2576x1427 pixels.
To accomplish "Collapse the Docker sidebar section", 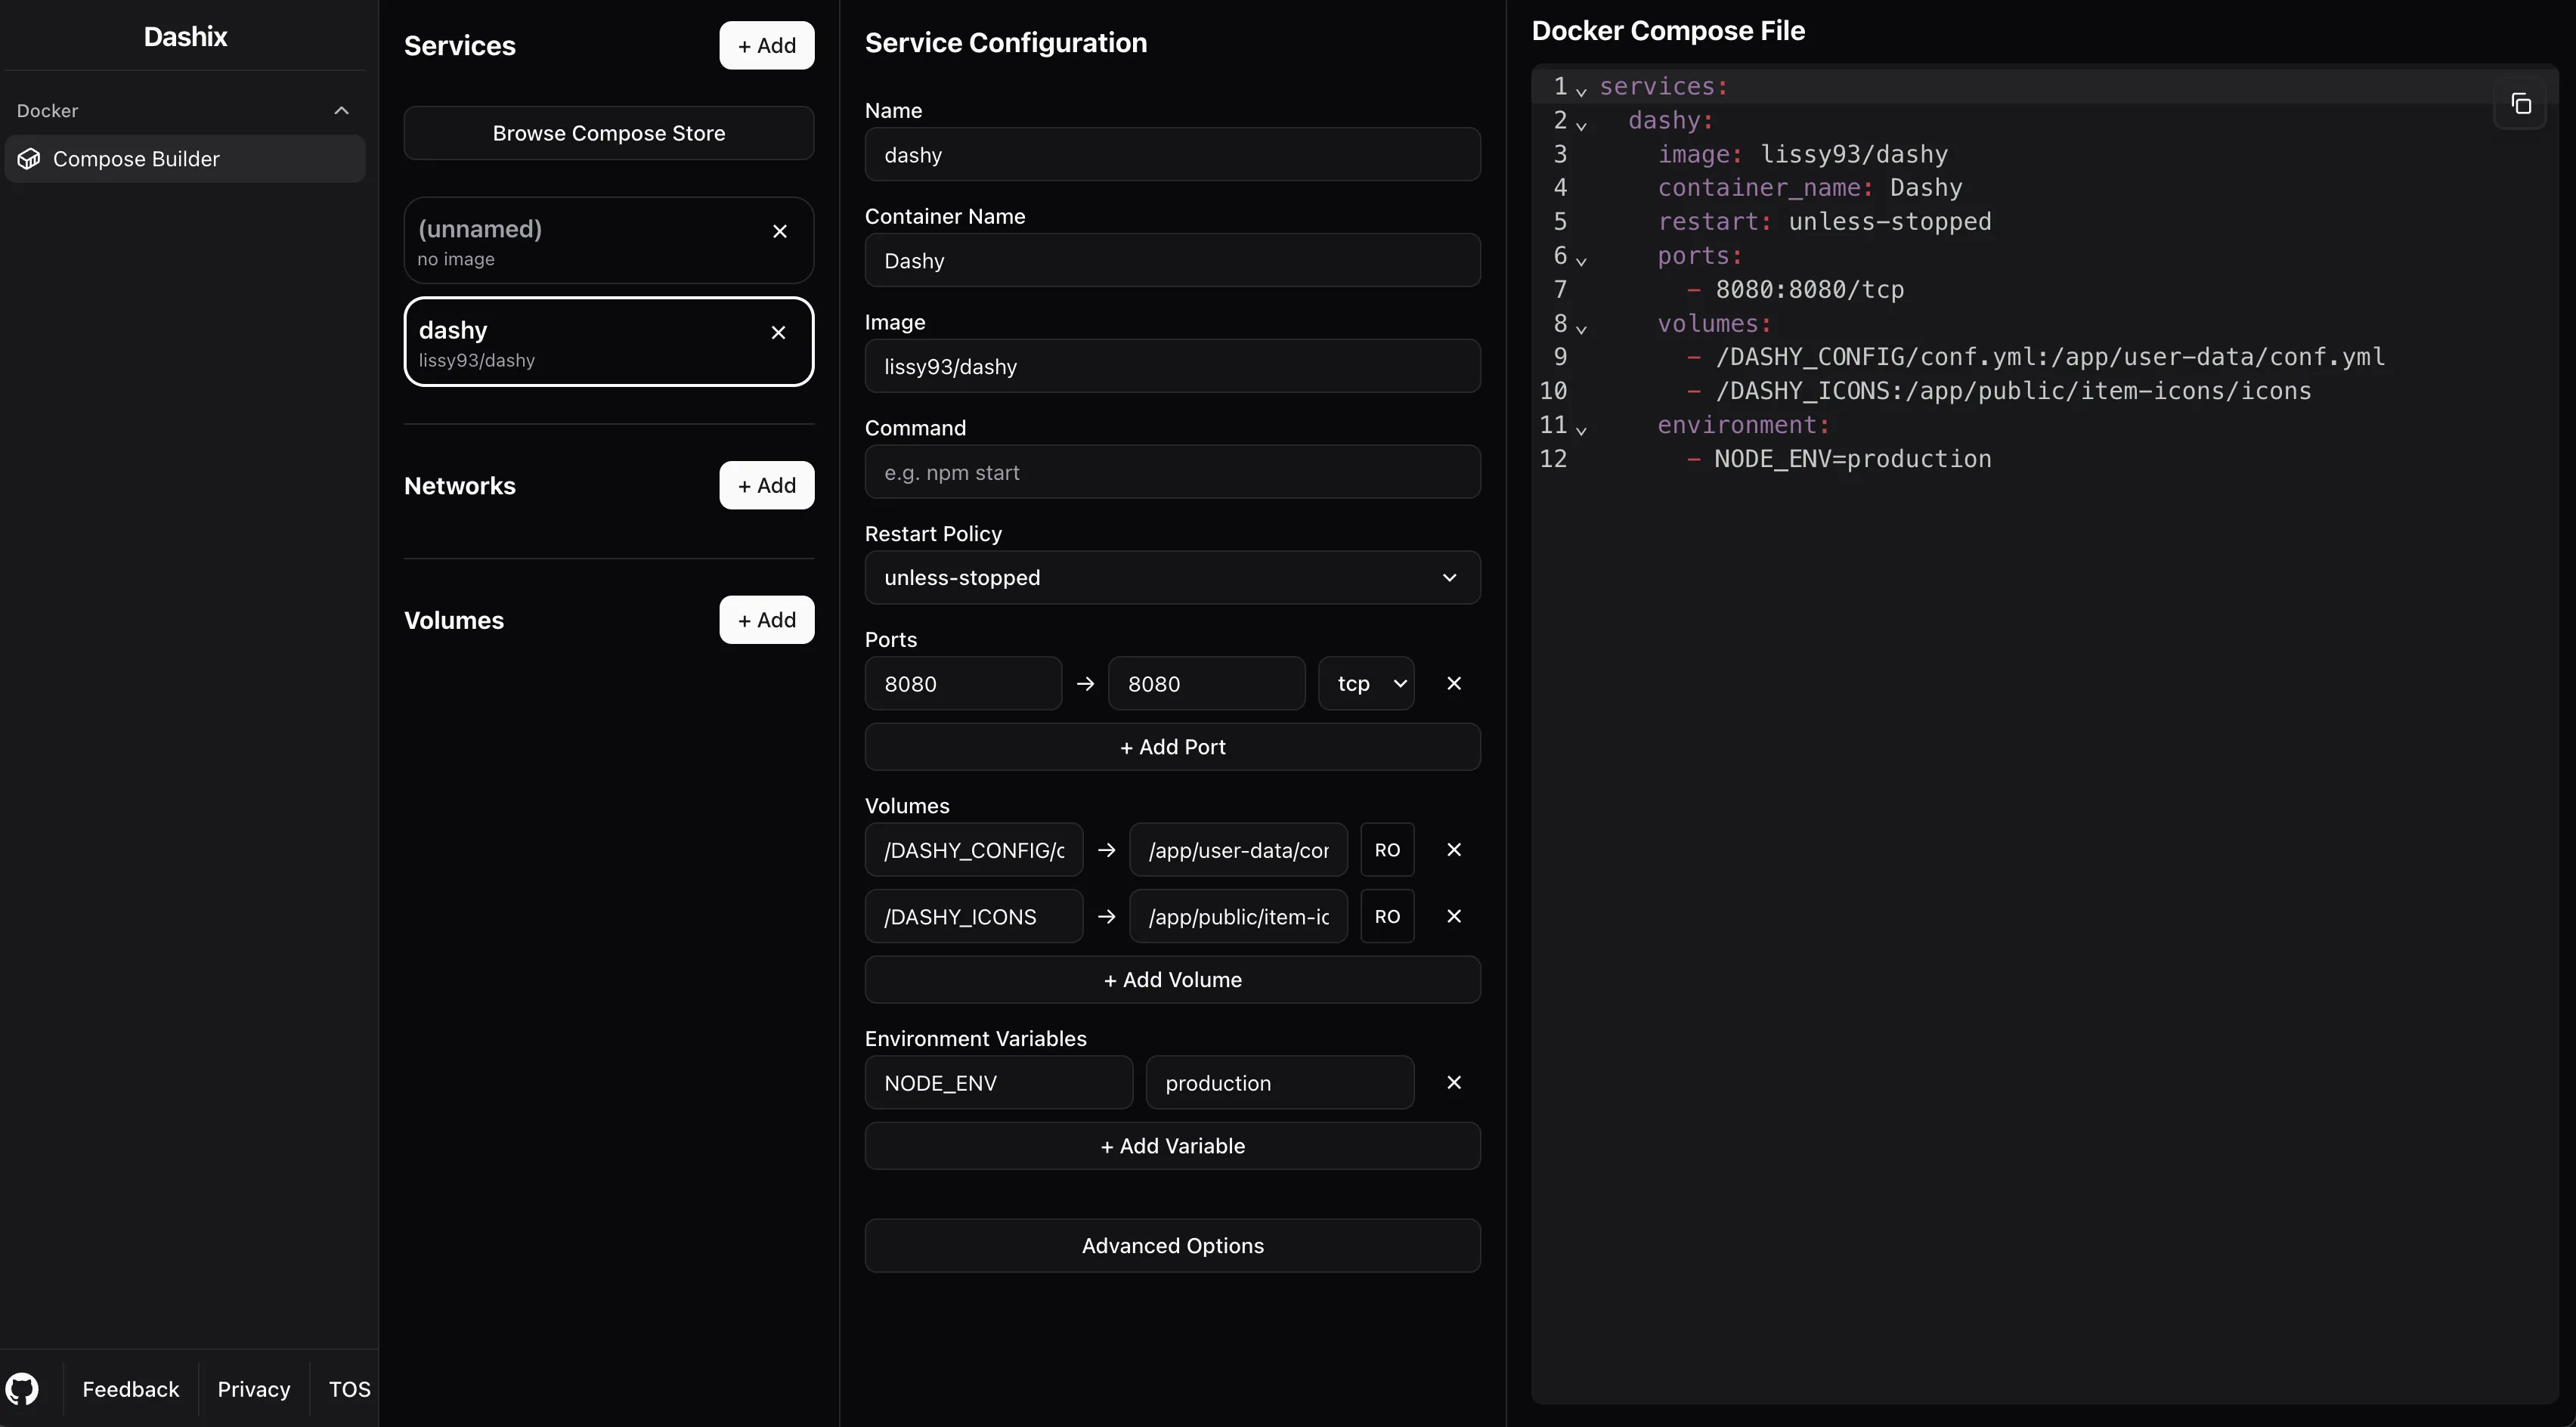I will click(341, 111).
